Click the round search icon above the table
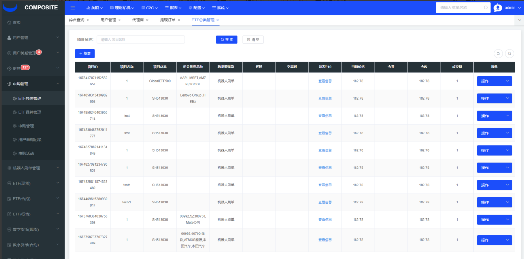The width and height of the screenshot is (524, 259). [x=509, y=54]
